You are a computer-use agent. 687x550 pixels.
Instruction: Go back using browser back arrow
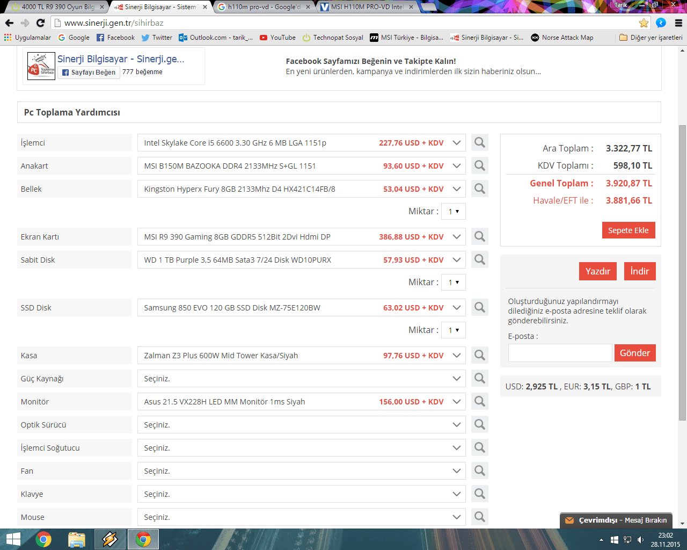coord(9,23)
